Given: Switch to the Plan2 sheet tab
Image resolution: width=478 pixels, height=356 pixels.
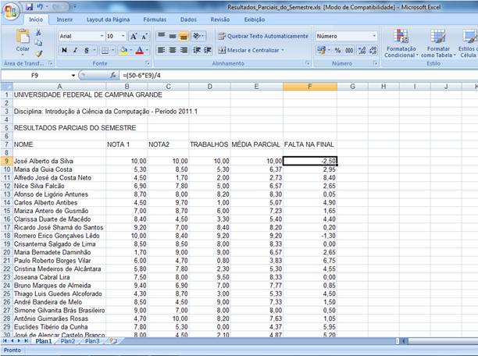Looking at the screenshot, I should pyautogui.click(x=68, y=341).
